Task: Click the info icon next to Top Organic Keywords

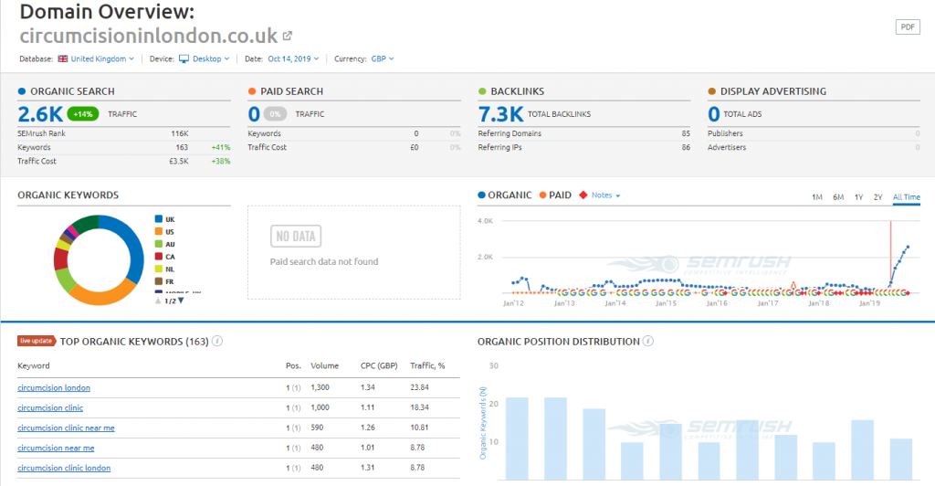Action: tap(218, 342)
